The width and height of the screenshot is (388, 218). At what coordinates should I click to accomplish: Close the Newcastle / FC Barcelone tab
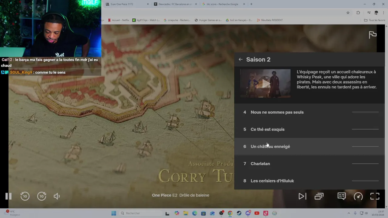[x=196, y=4]
